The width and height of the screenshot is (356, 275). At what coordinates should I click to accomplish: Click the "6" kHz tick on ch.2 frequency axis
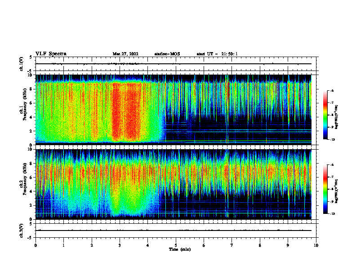pyautogui.click(x=31, y=177)
